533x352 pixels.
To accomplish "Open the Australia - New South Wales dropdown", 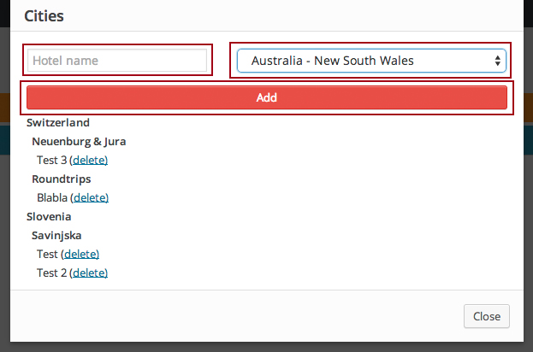I will (x=371, y=61).
